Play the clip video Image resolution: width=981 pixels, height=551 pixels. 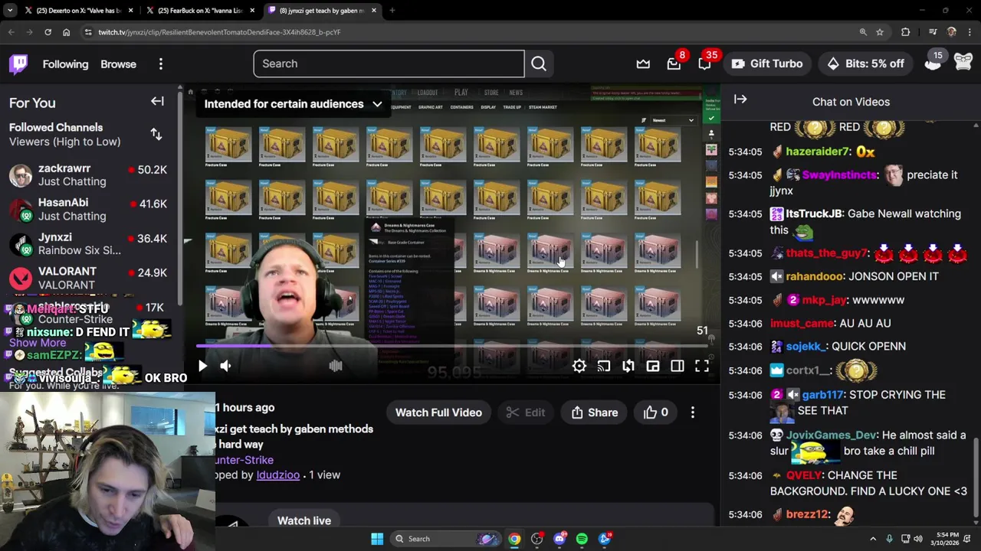[x=202, y=367]
